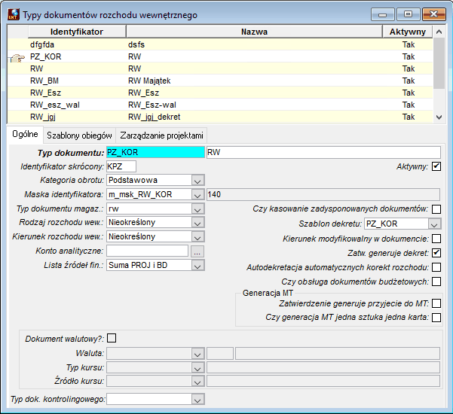Maximize the Typy dokumentów window
This screenshot has width=453, height=414.
pos(408,14)
